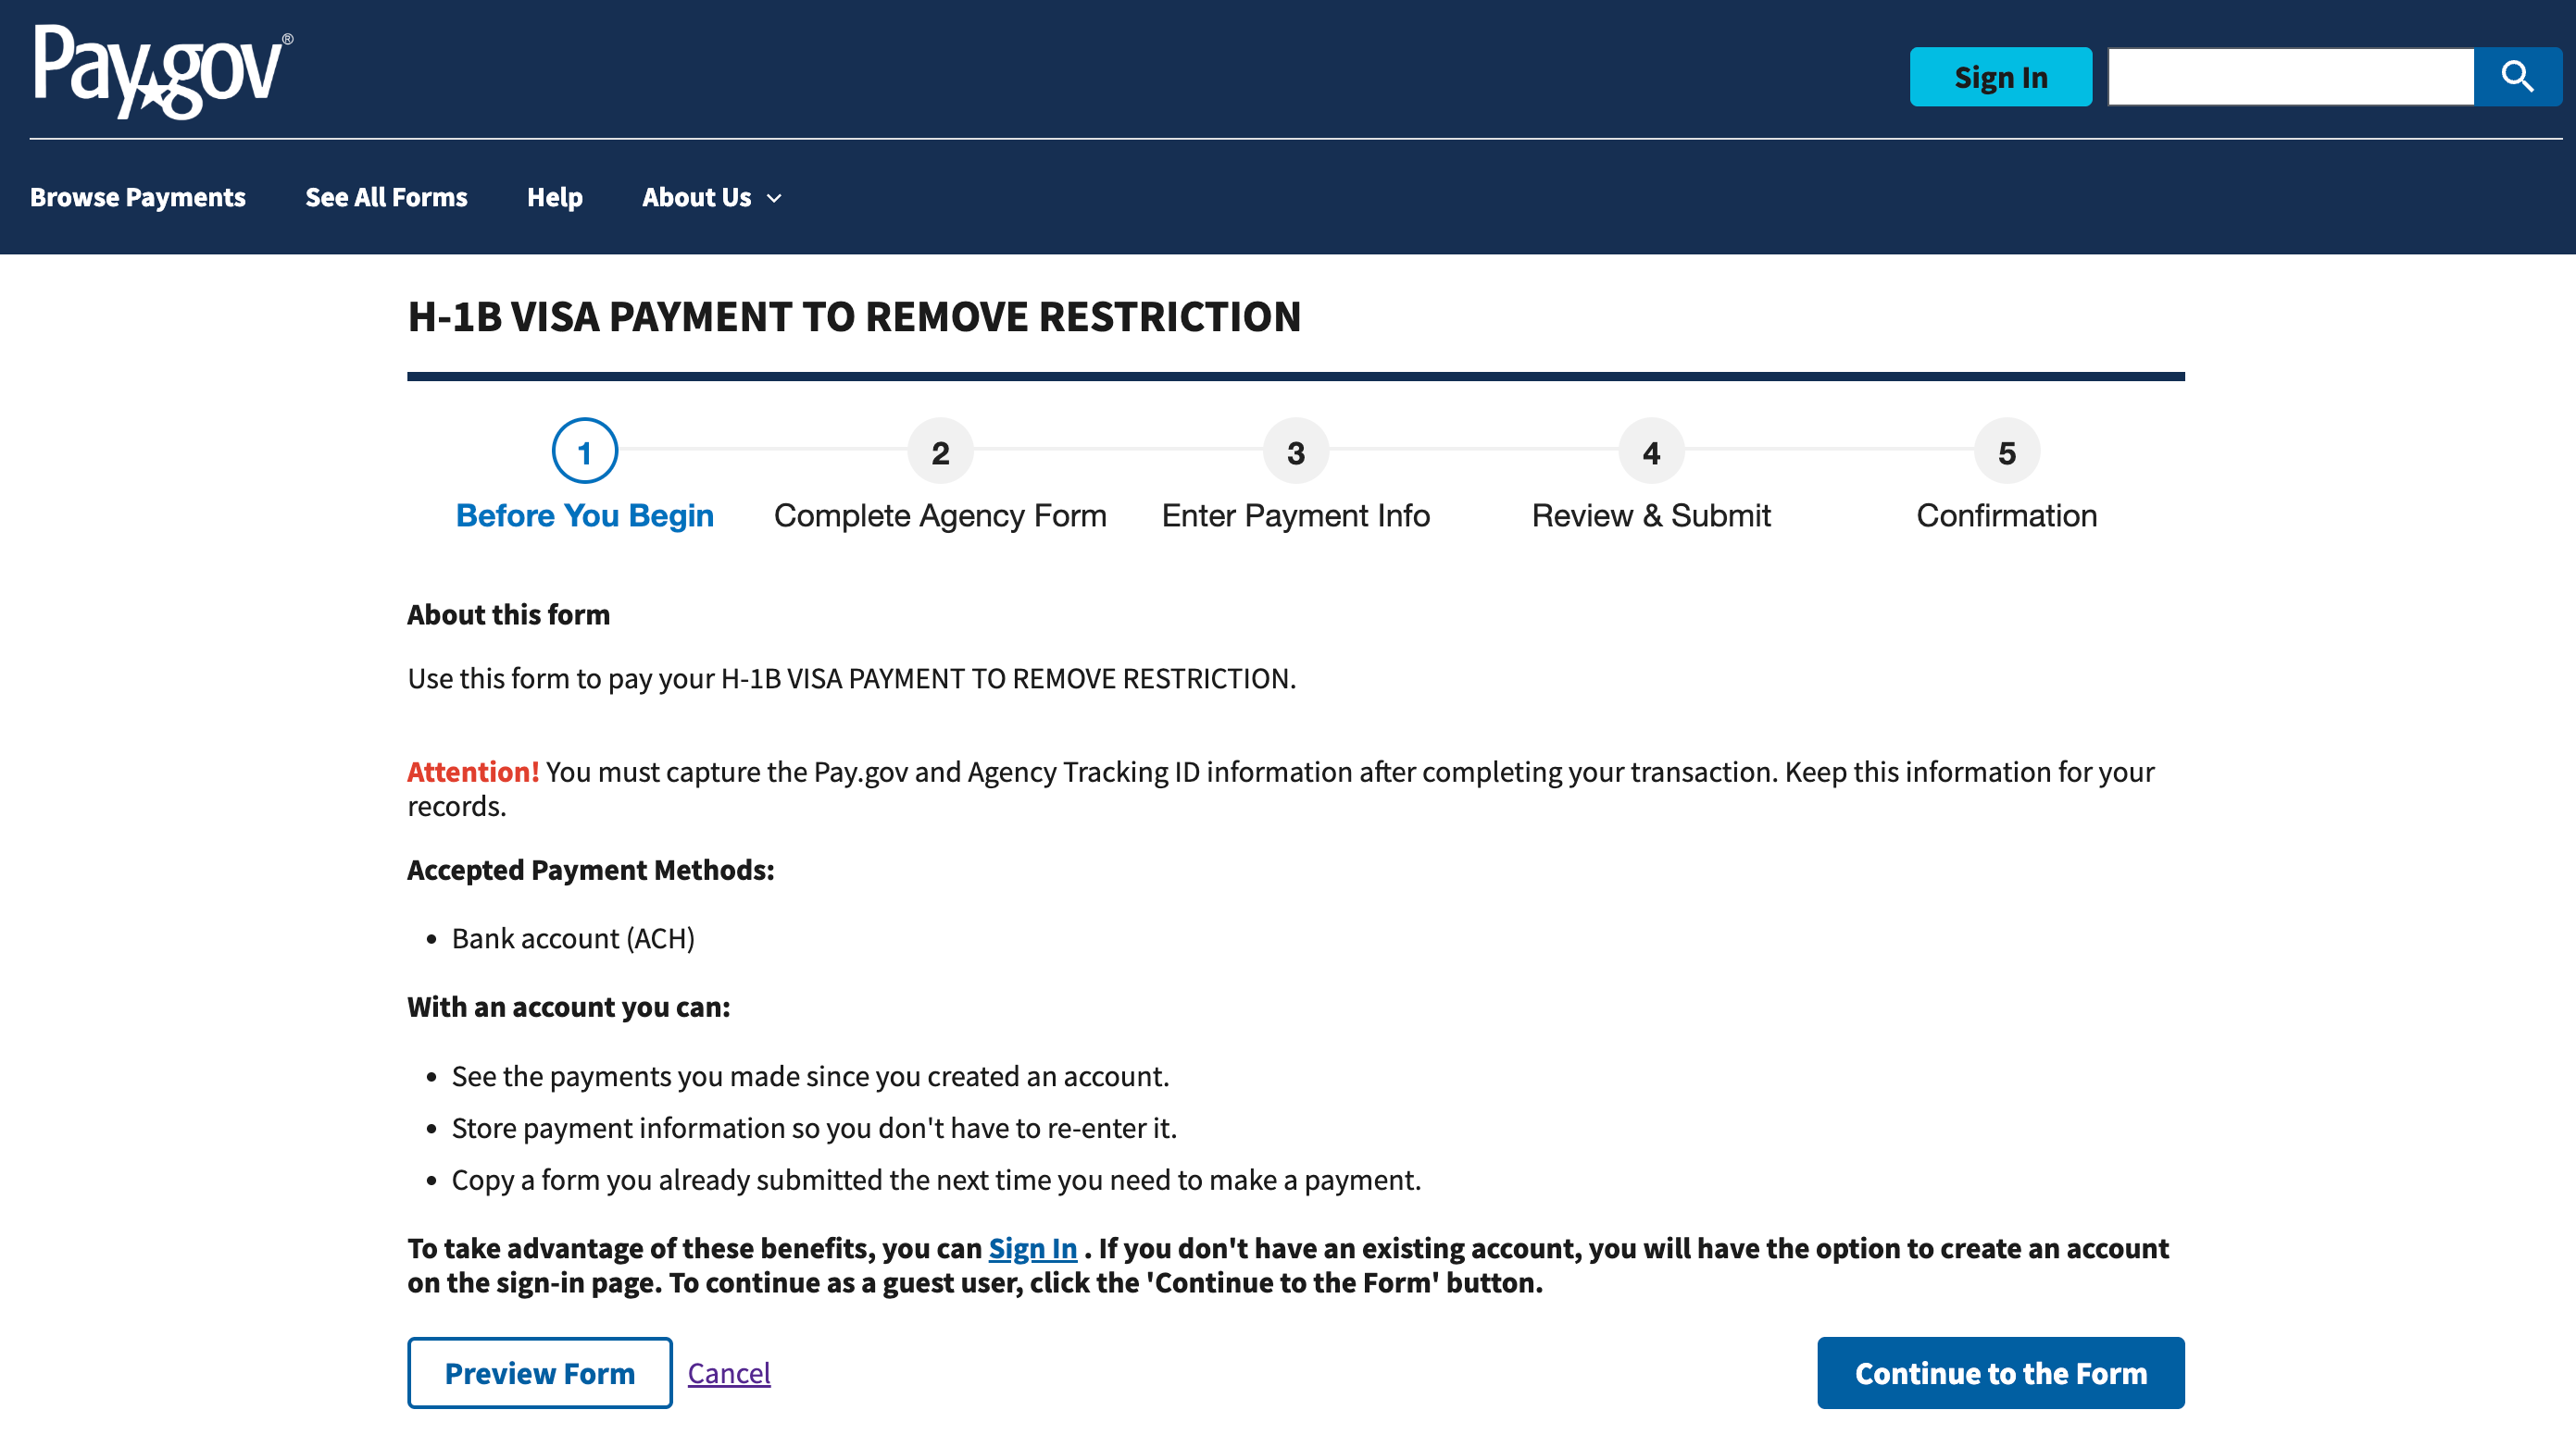Select the Complete Agency Form step label
The width and height of the screenshot is (2576, 1447).
(x=940, y=515)
